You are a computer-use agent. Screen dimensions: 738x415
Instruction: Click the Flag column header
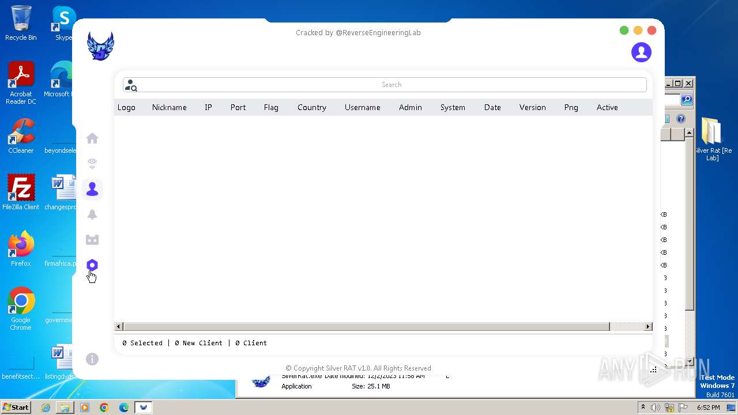point(271,107)
